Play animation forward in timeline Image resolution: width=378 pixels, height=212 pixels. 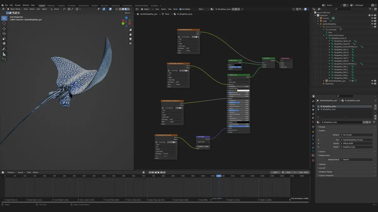pyautogui.click(x=158, y=172)
